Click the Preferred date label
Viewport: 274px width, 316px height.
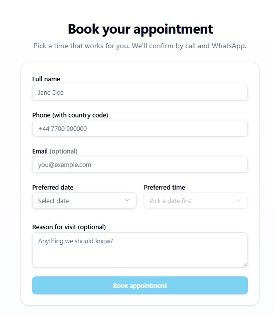tap(53, 188)
